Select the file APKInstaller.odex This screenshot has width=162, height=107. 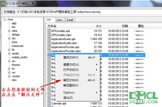(61, 35)
